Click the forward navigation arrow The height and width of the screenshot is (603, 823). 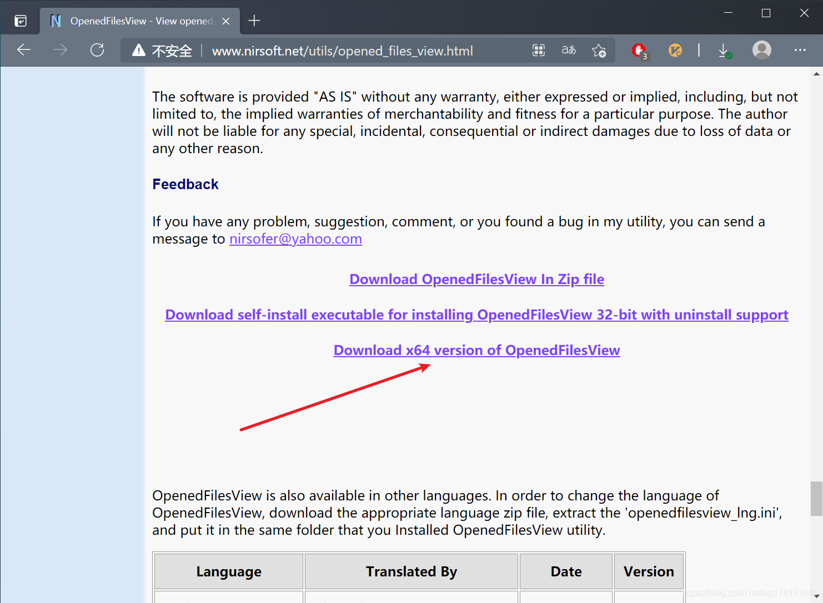coord(61,50)
